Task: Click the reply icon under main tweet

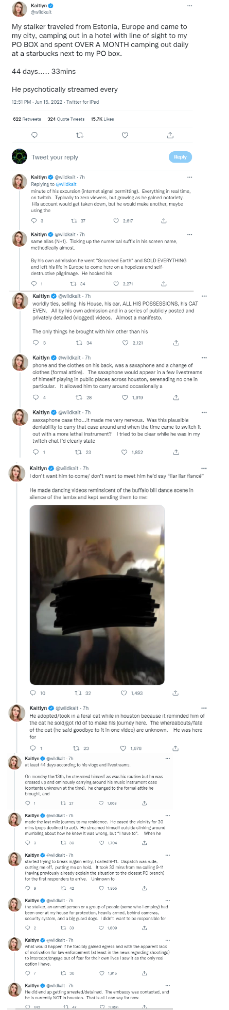Action: click(34, 135)
